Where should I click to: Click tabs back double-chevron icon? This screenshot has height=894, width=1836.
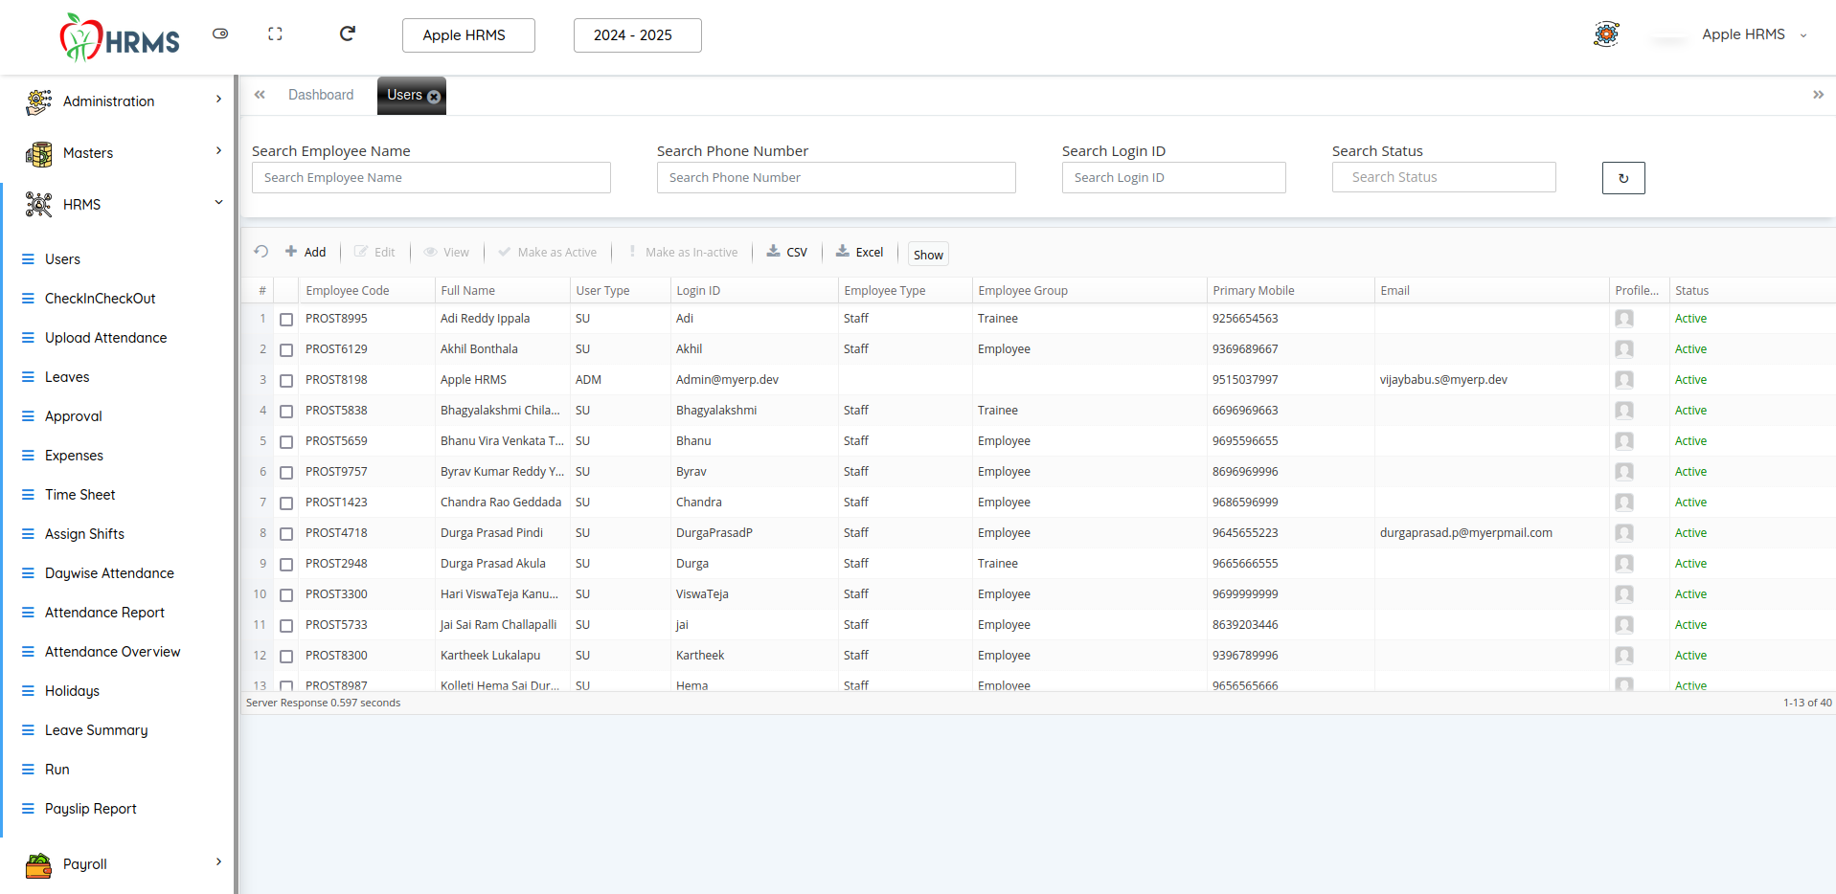pyautogui.click(x=260, y=95)
